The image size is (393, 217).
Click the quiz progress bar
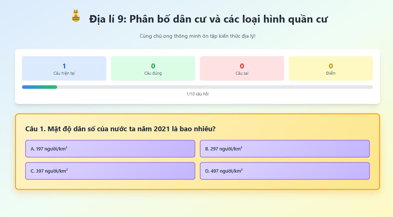(x=196, y=87)
